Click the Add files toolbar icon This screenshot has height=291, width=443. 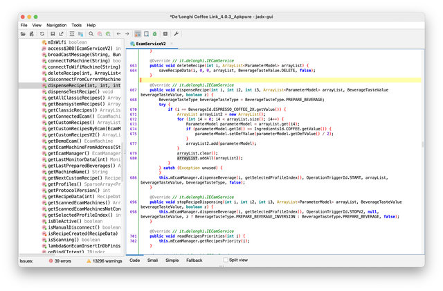[32, 34]
